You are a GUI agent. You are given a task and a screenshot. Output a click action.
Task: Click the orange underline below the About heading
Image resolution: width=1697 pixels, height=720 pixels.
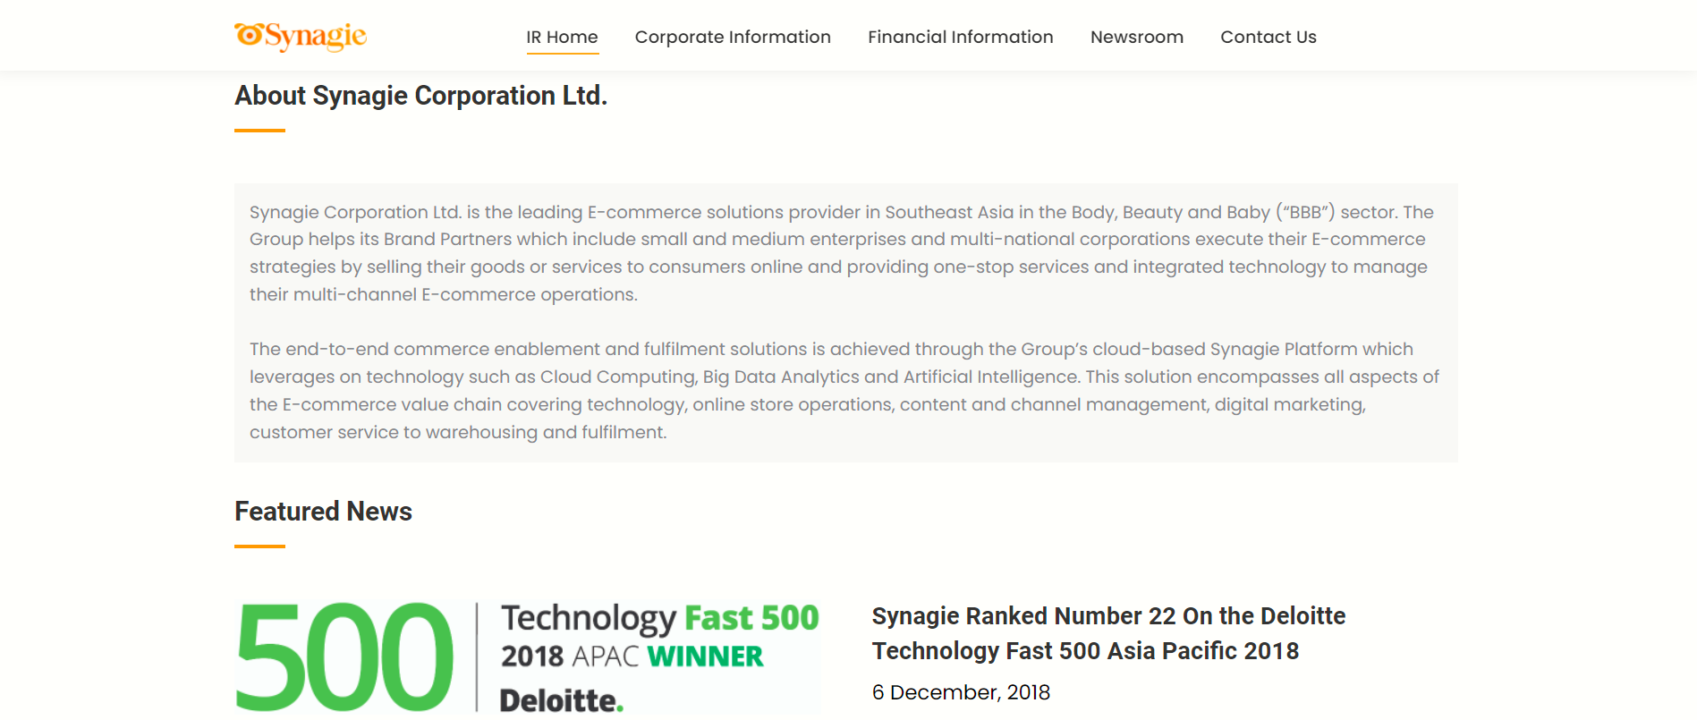click(x=259, y=131)
